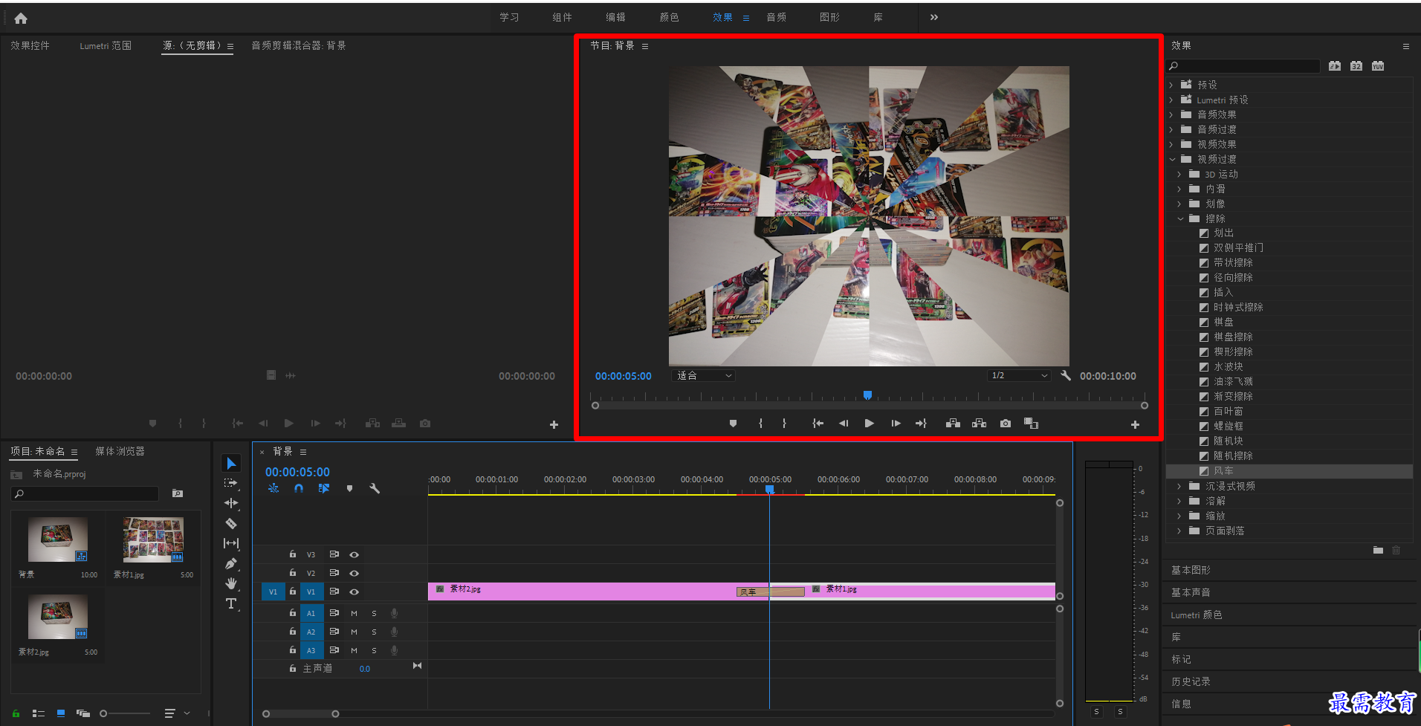This screenshot has width=1421, height=726.
Task: Go to In point in program monitor
Action: tap(818, 424)
